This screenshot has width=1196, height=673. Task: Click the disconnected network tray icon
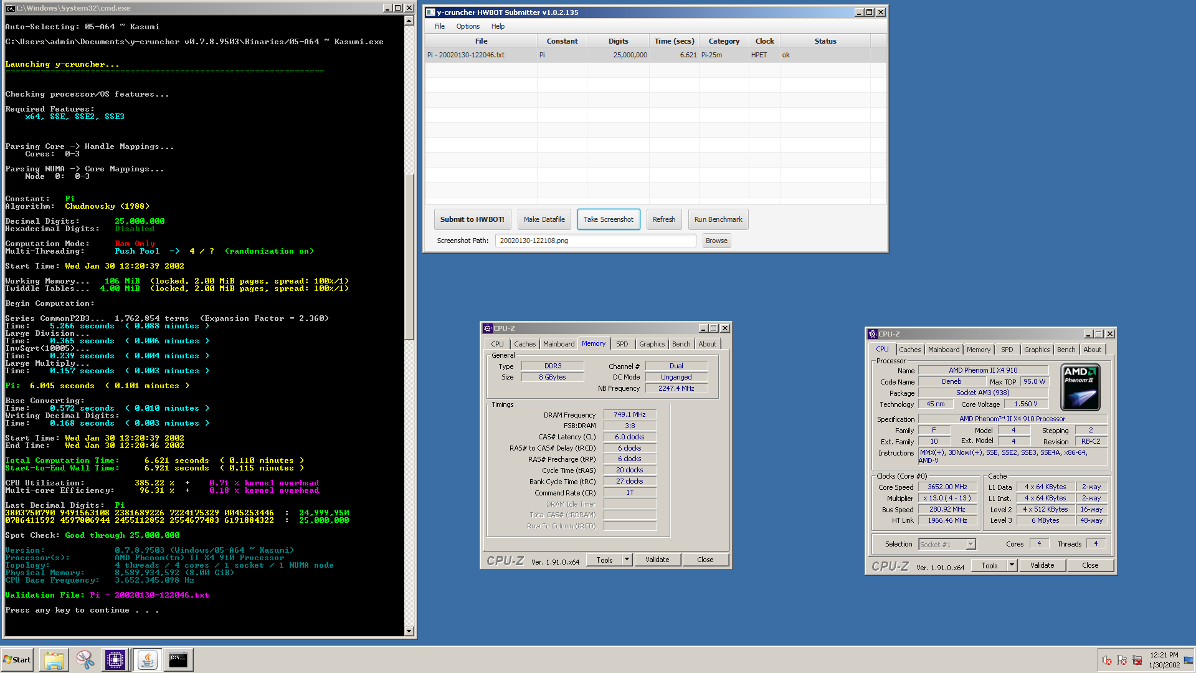(1137, 661)
